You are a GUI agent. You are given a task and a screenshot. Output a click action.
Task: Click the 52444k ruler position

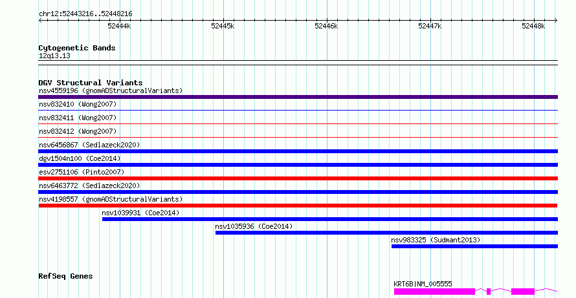(119, 27)
